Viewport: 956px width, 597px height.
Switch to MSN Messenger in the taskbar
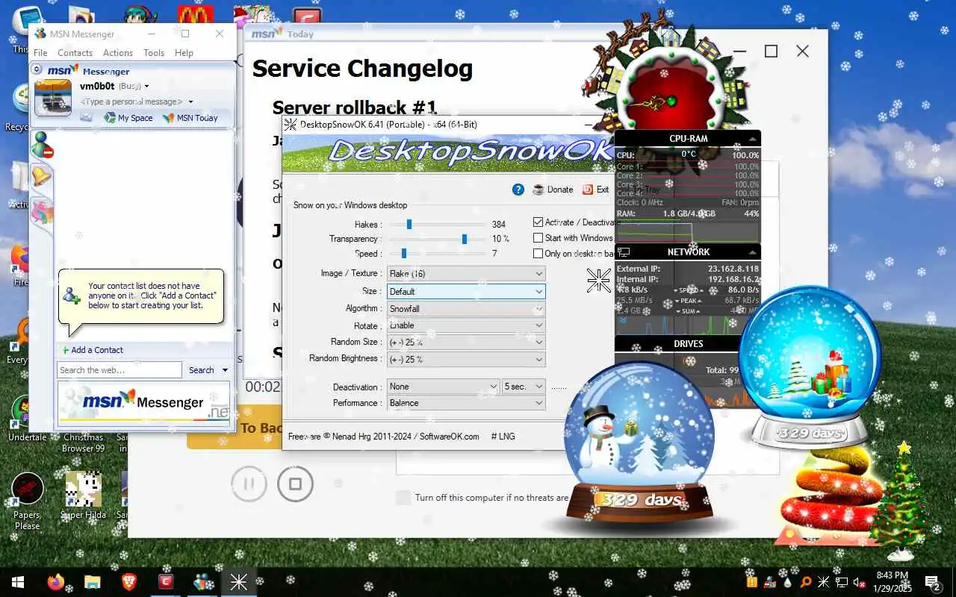pos(202,582)
